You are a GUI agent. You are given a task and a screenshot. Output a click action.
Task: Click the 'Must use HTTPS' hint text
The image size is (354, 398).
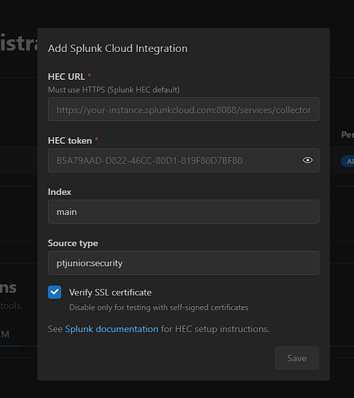point(114,90)
